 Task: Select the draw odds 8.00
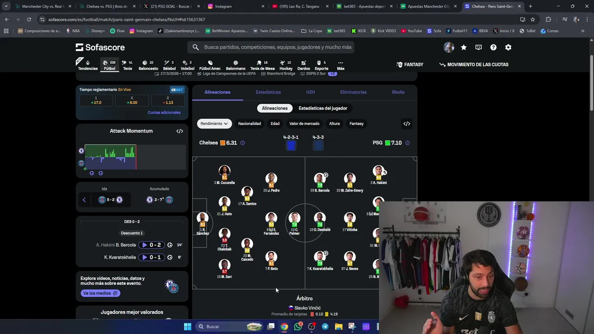(x=132, y=100)
